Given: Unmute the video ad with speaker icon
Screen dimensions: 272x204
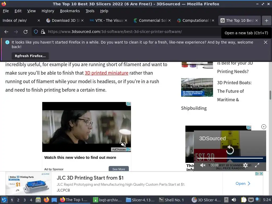Looking at the screenshot, I should pyautogui.click(x=123, y=144).
